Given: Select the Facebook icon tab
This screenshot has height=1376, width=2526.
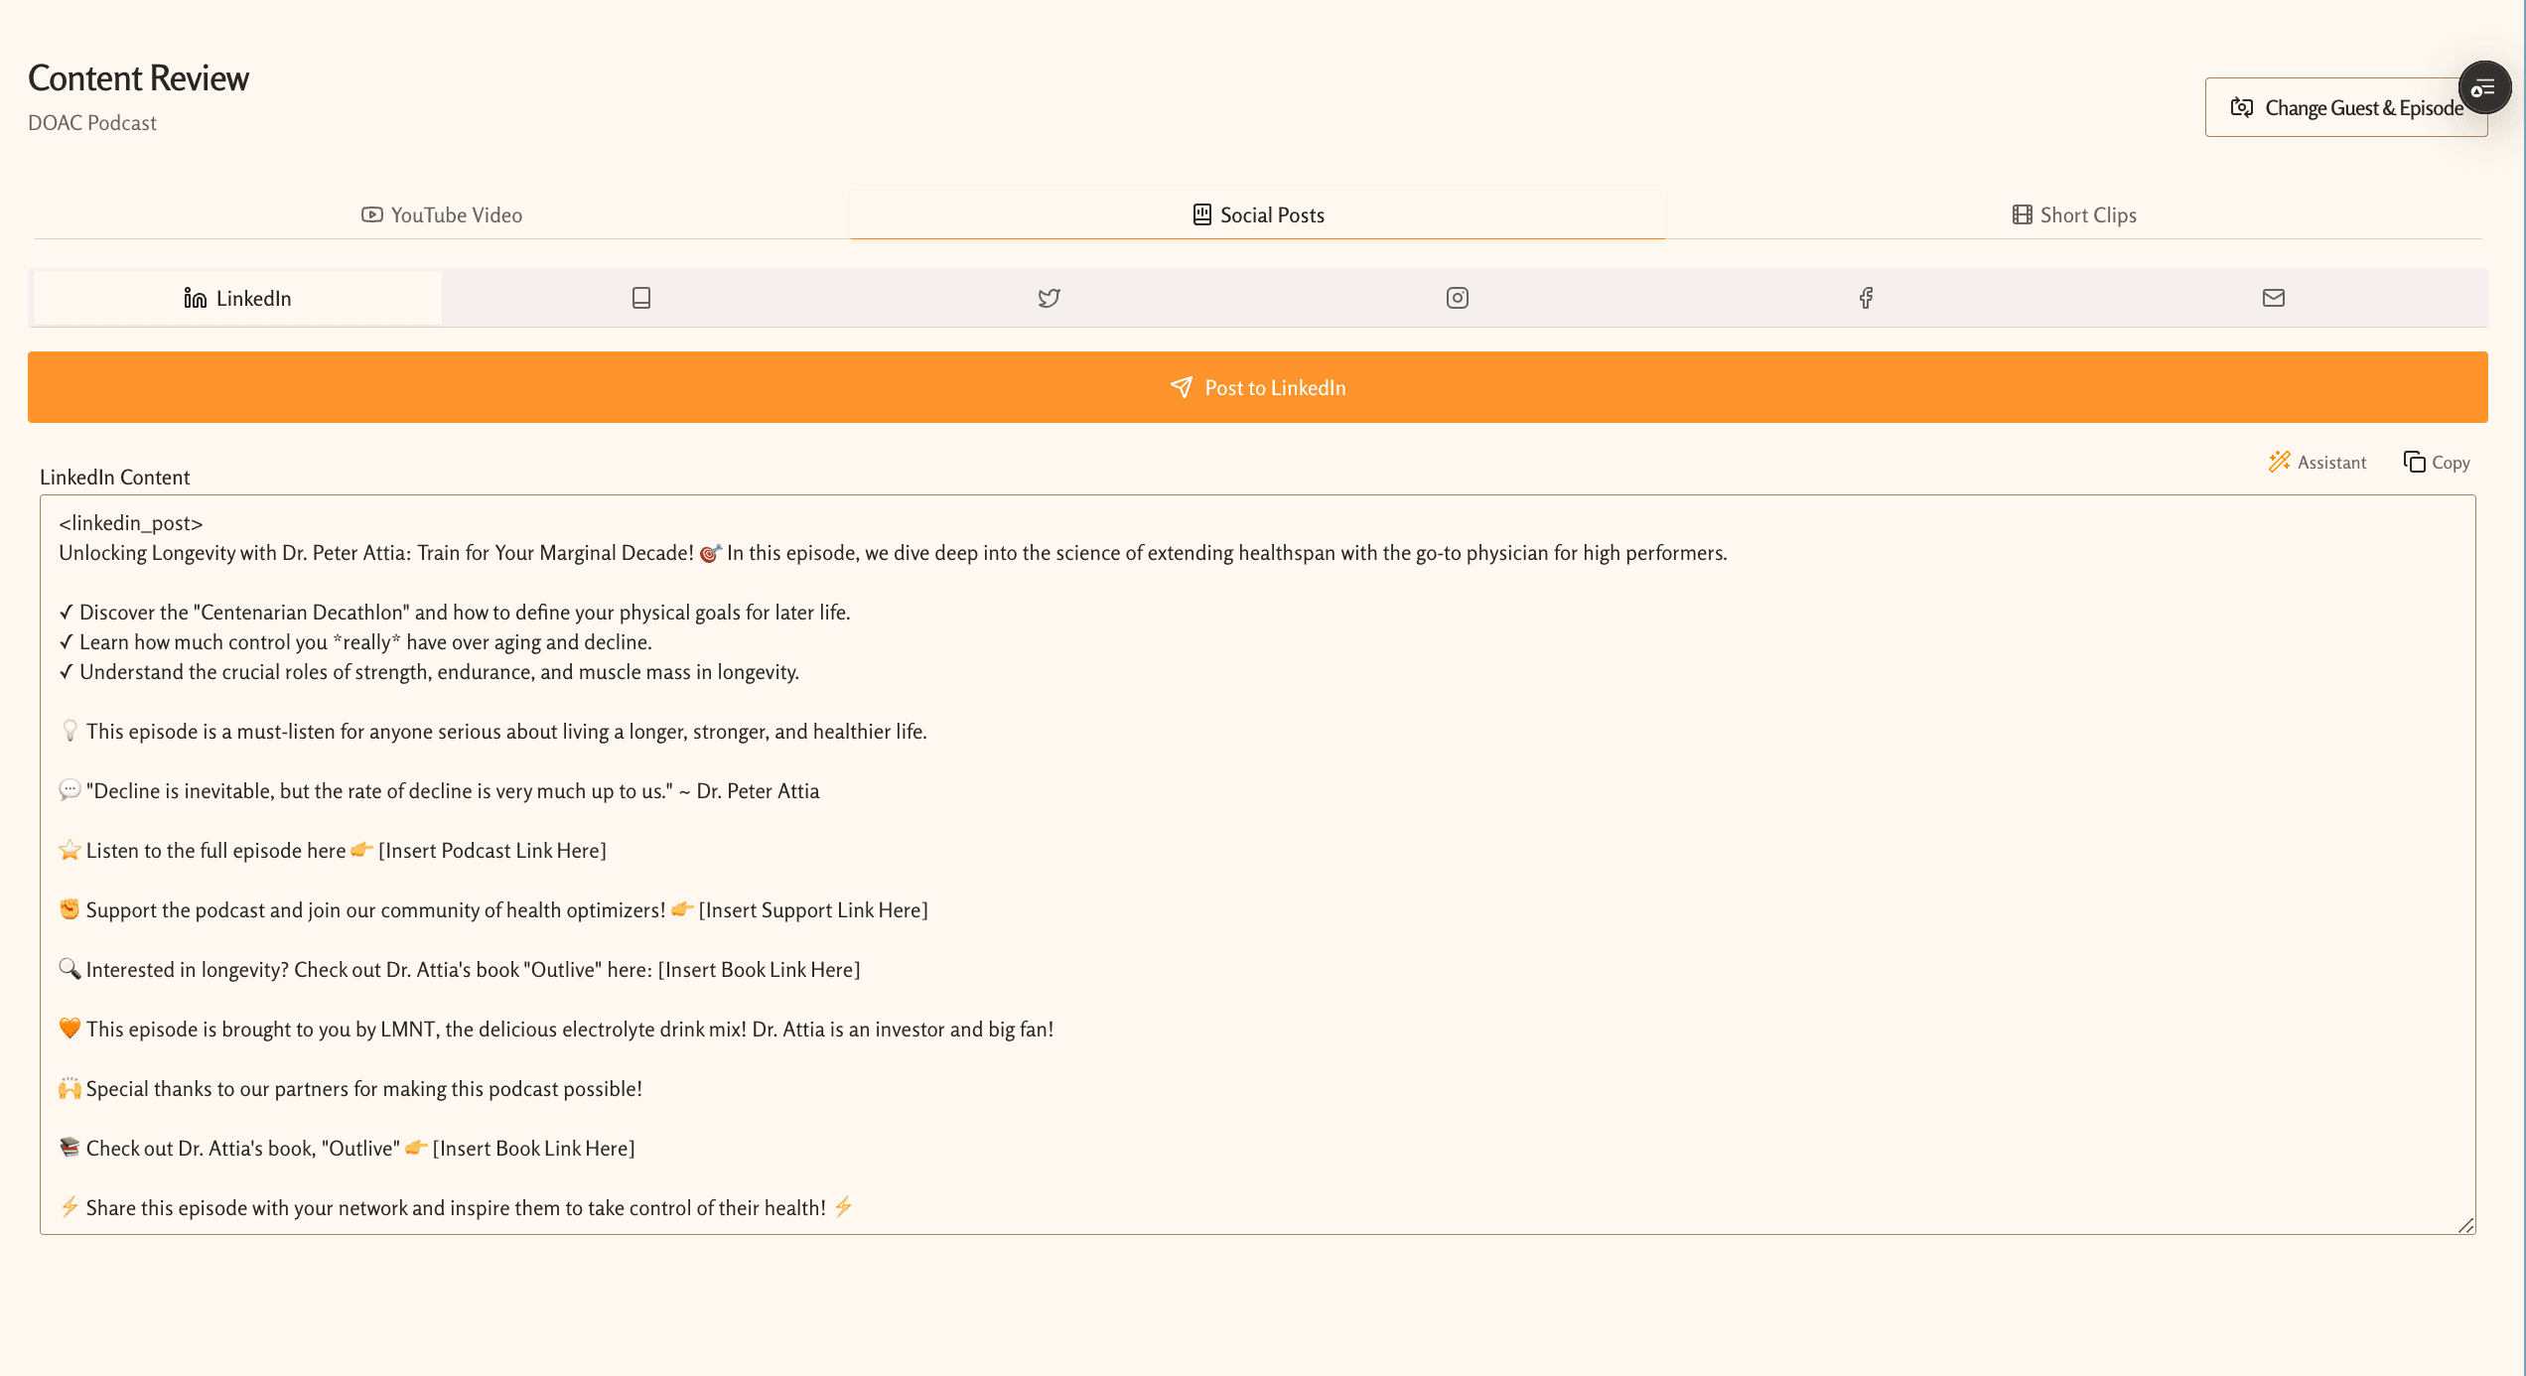Looking at the screenshot, I should [1866, 298].
